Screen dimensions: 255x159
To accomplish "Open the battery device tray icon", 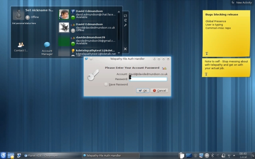I will click(x=223, y=155).
